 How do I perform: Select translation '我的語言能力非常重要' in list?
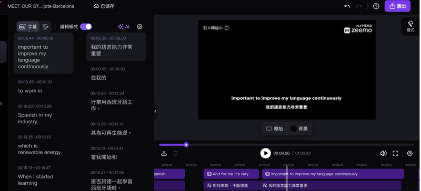click(x=116, y=47)
